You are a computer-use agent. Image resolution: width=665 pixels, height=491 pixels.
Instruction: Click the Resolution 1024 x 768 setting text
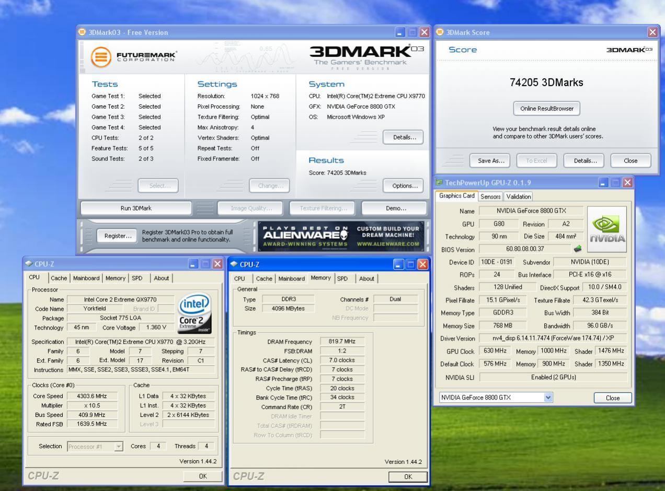(x=265, y=96)
